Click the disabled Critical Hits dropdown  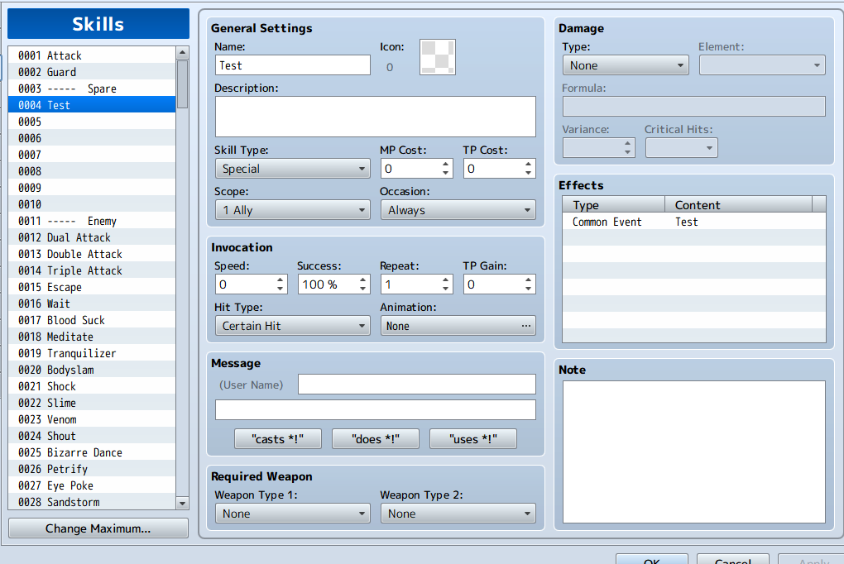click(682, 148)
